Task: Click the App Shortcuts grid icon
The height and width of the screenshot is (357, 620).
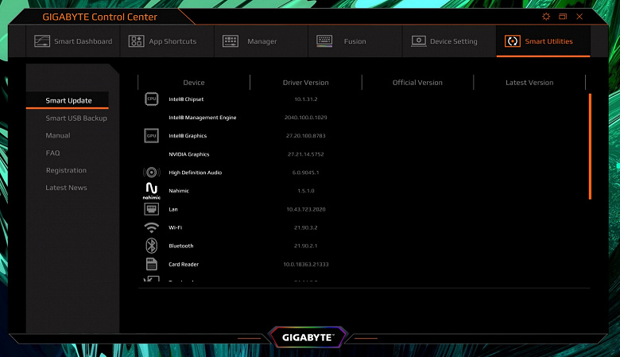Action: point(137,41)
